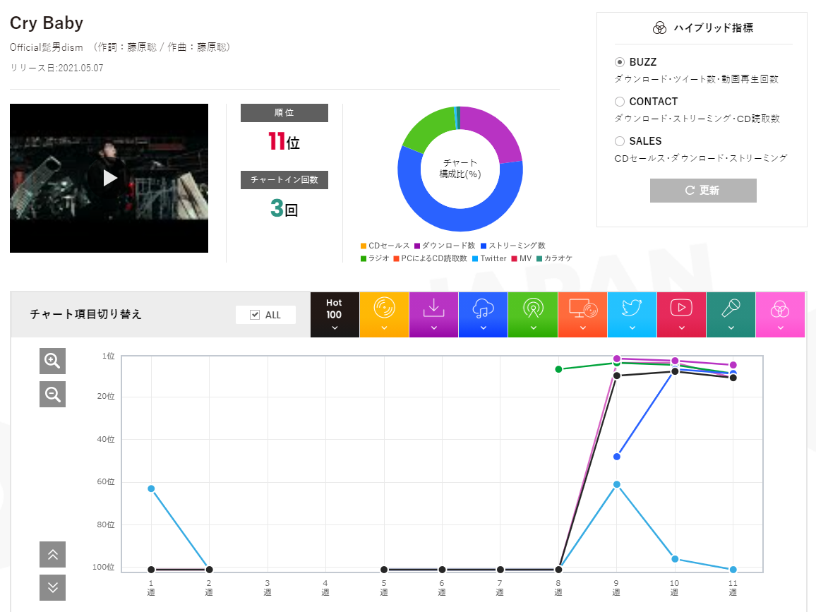Toggle the ALL checkbox
816x612 pixels.
click(x=255, y=315)
